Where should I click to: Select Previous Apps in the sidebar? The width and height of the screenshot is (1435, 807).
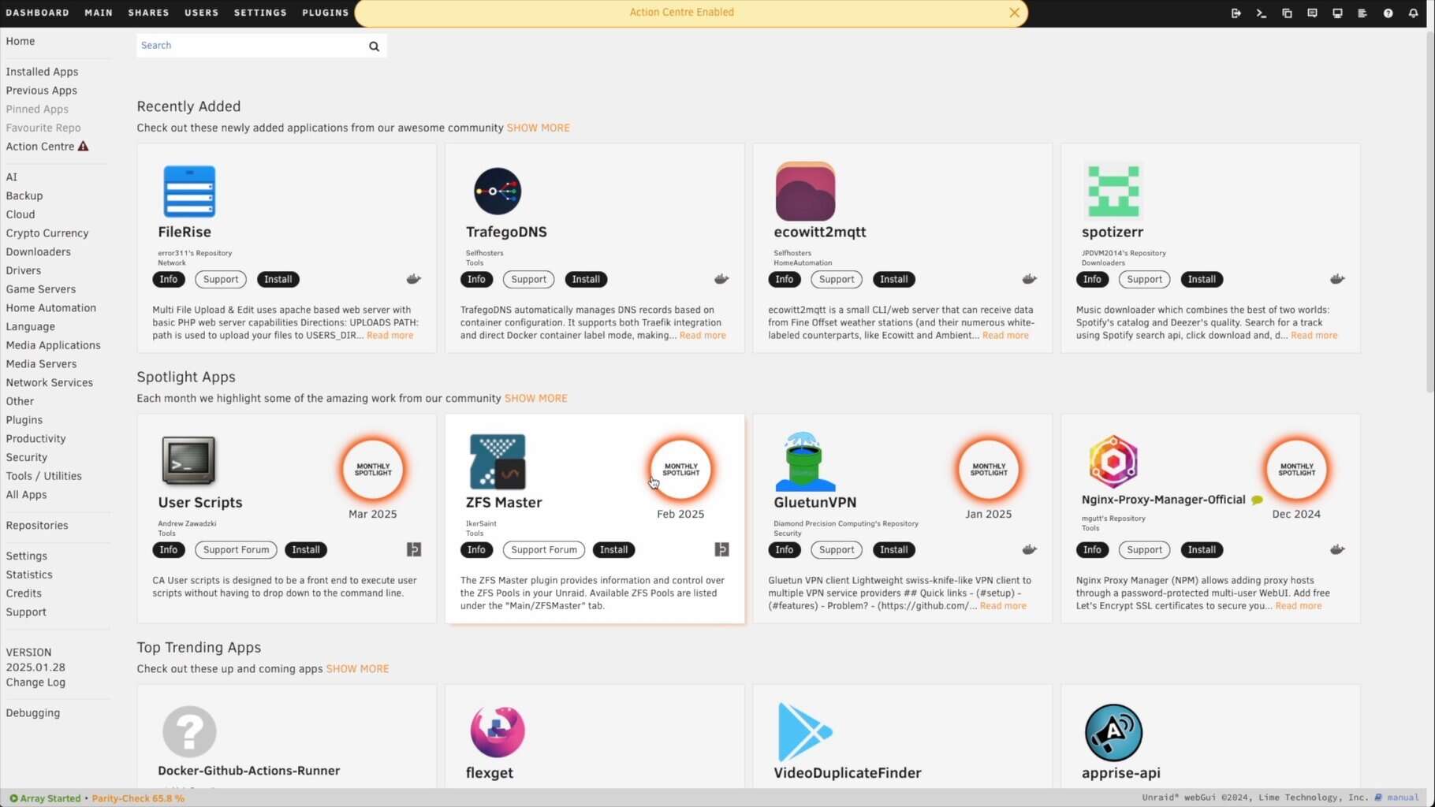coord(41,91)
